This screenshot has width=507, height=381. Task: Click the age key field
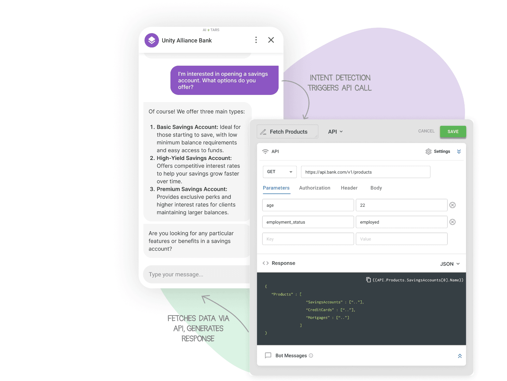(x=308, y=205)
